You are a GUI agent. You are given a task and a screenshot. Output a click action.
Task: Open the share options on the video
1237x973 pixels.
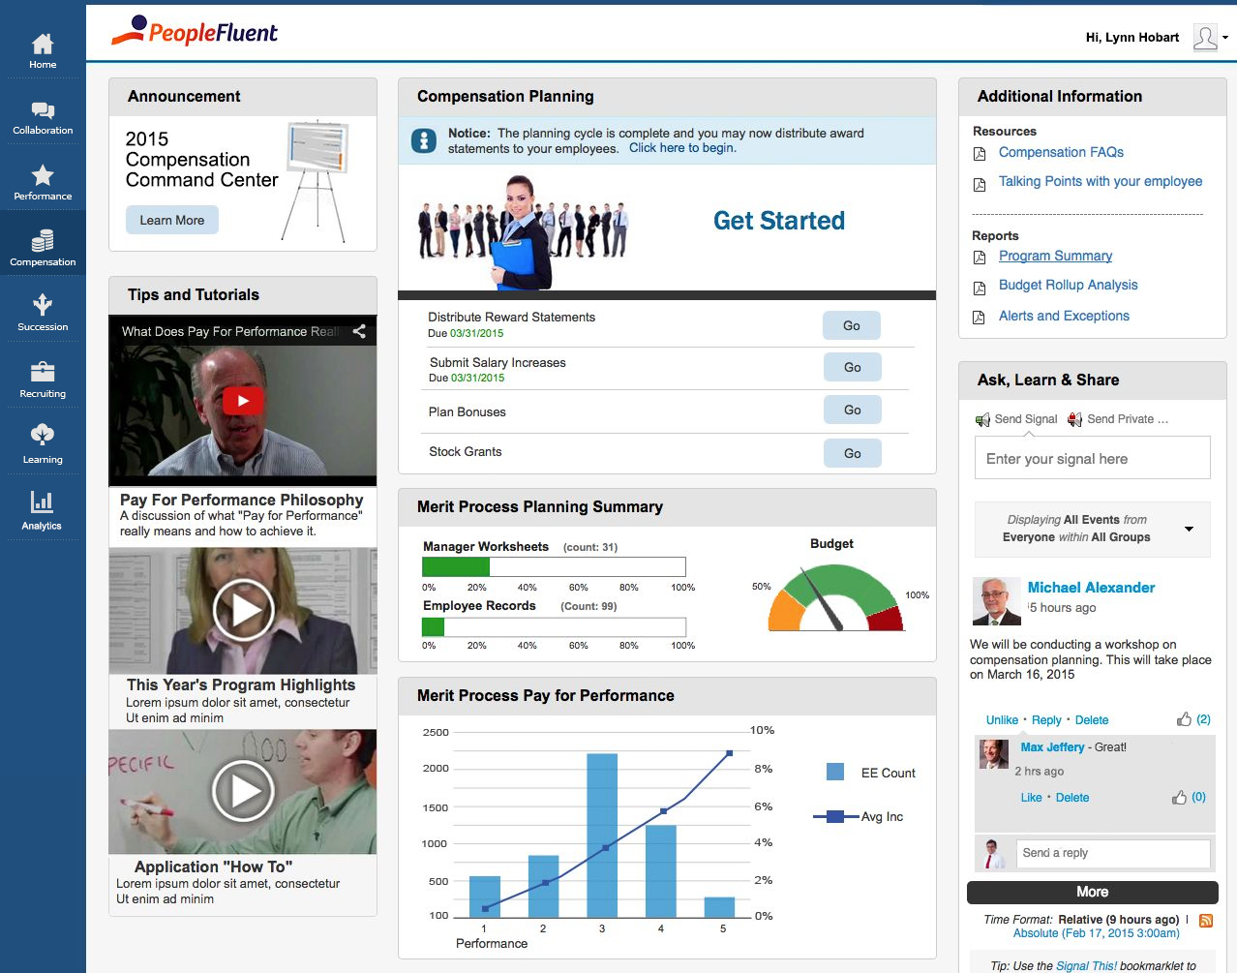(x=360, y=331)
